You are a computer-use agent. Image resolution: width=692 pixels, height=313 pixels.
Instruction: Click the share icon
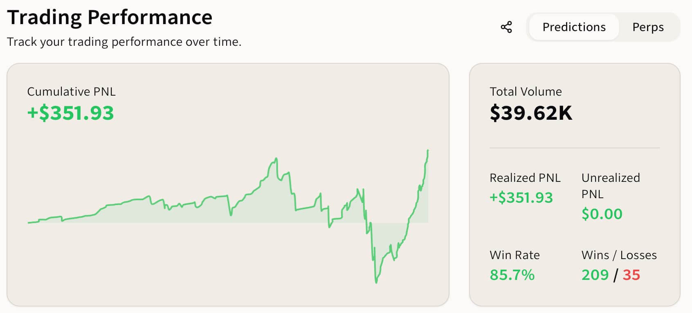506,27
